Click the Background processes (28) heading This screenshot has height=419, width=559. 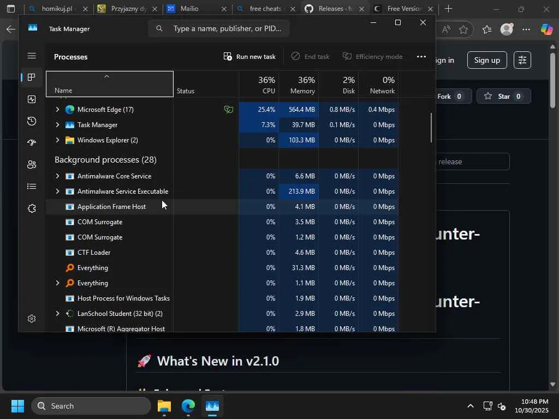(x=105, y=160)
